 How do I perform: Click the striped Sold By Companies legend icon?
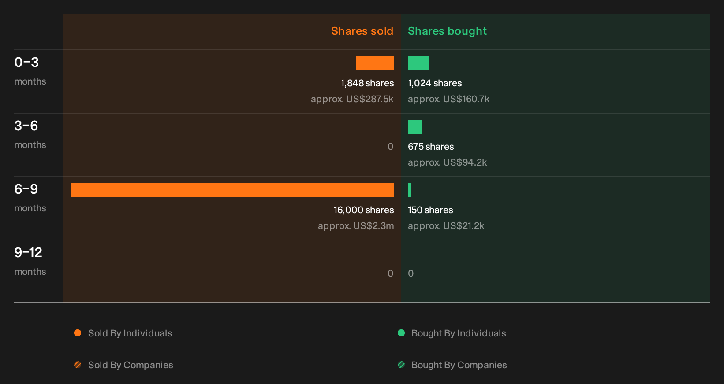[x=78, y=365]
